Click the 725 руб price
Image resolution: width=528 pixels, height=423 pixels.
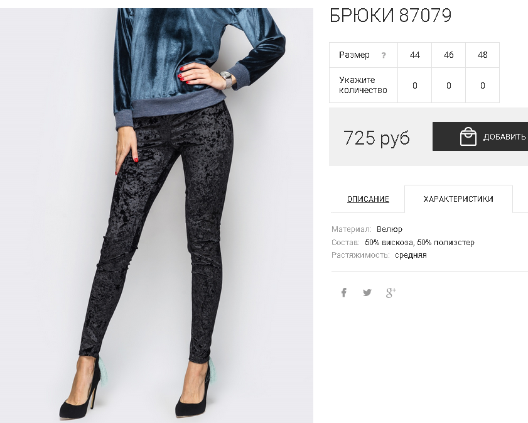coord(377,138)
